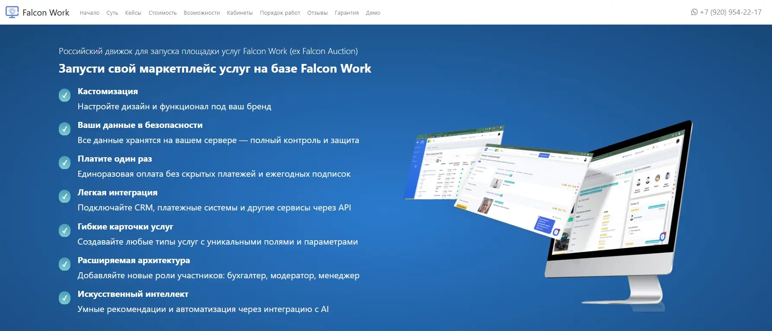772x331 pixels.
Task: Click the subtitle Российский движок для запуска площадки
Action: 208,51
